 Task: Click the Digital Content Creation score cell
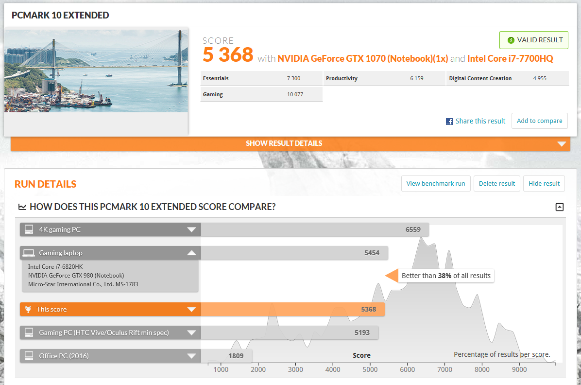[508, 78]
